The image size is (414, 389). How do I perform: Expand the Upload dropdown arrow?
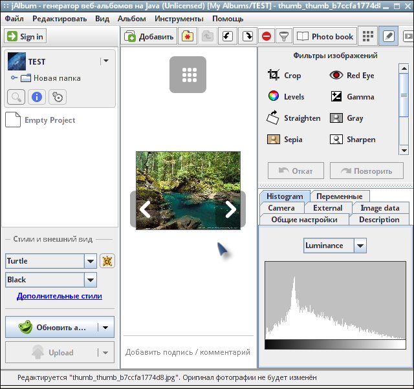click(105, 352)
